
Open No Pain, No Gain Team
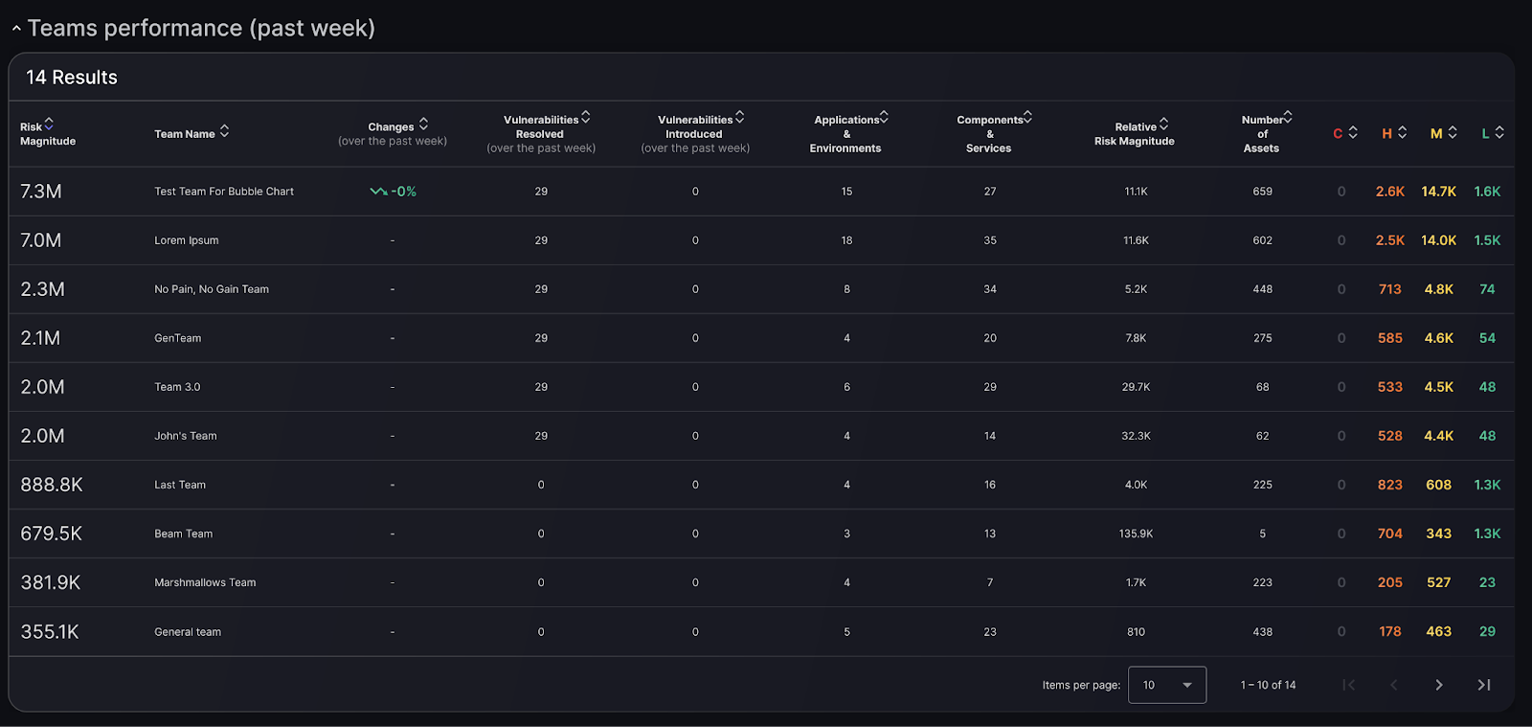click(761, 289)
